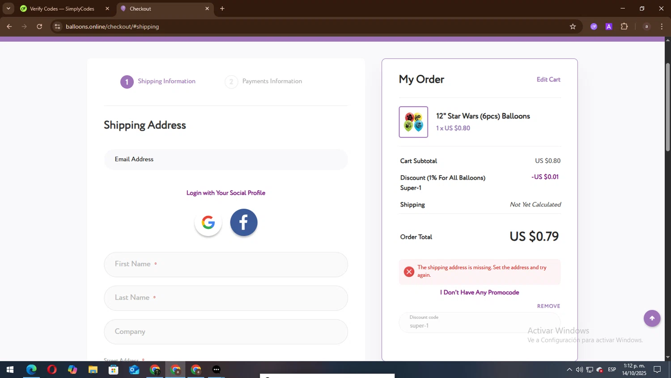Sign in with the Google icon

tap(208, 223)
